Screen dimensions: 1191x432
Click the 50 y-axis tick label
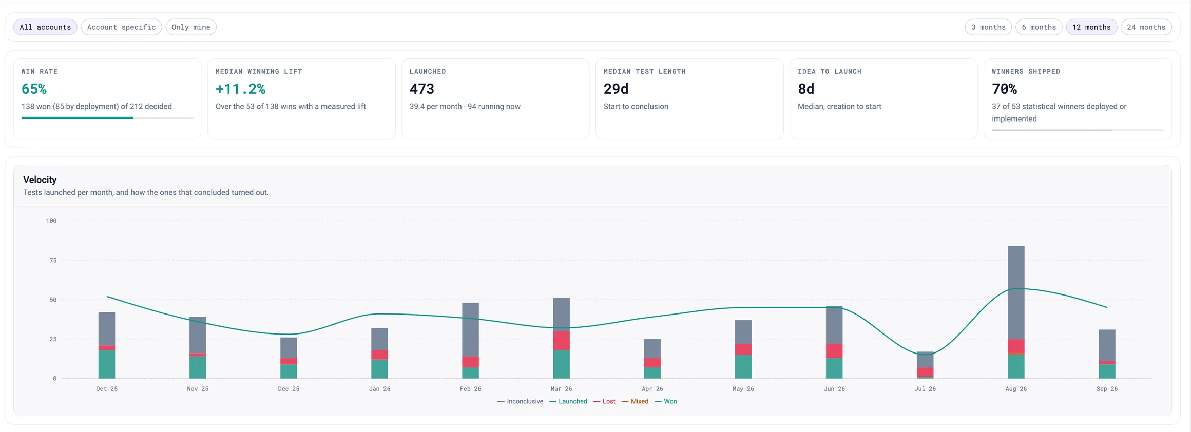click(53, 300)
